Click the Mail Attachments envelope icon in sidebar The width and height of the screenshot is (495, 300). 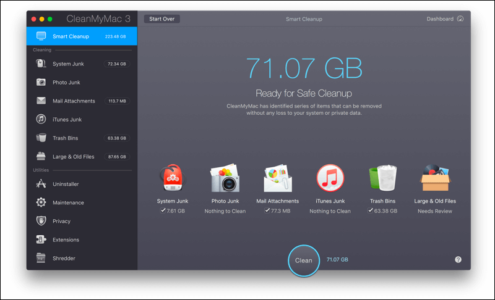pyautogui.click(x=41, y=101)
